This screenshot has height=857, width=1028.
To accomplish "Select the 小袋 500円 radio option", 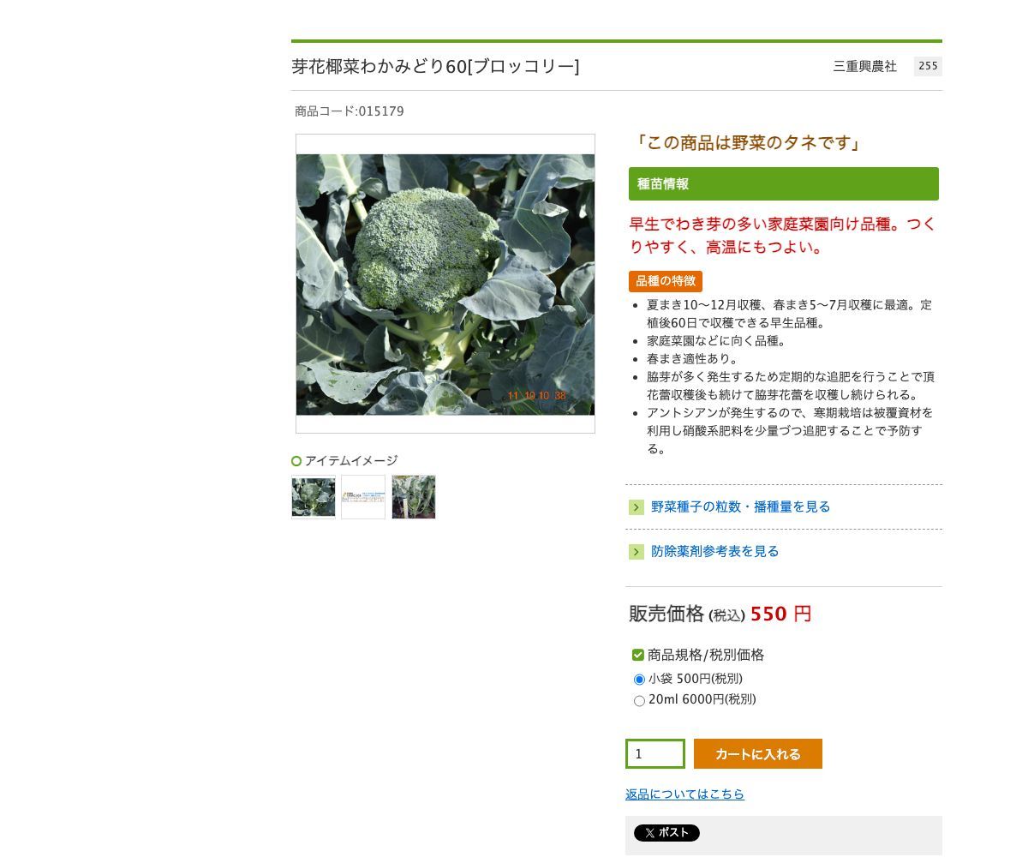I will coord(639,680).
